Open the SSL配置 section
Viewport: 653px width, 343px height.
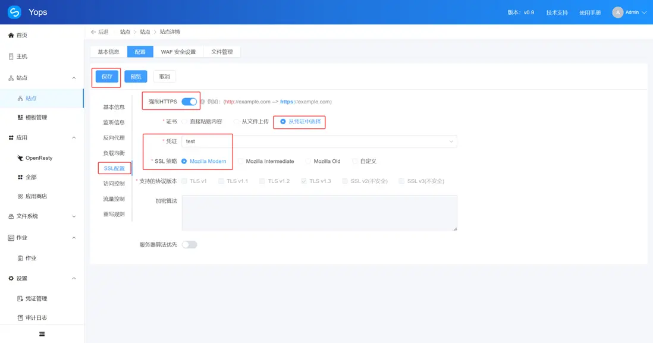click(114, 169)
